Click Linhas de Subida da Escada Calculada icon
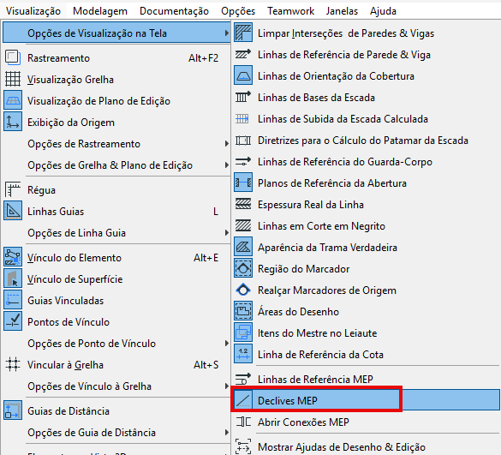The image size is (501, 455). click(242, 119)
